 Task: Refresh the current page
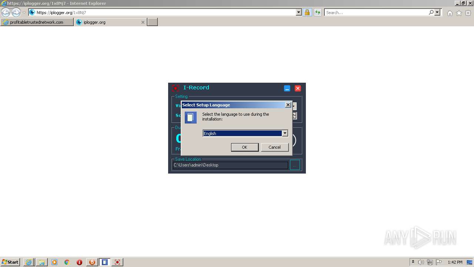pos(318,13)
